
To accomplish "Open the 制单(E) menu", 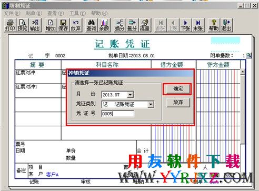I will click(x=34, y=13).
